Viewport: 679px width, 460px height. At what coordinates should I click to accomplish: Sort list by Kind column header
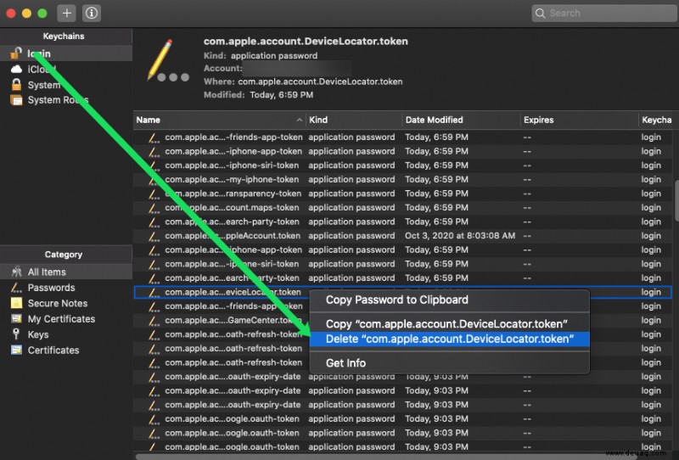[353, 120]
